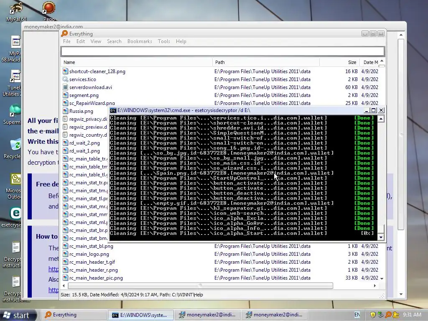Click the Everything magnifier icon in title bar

64,33
